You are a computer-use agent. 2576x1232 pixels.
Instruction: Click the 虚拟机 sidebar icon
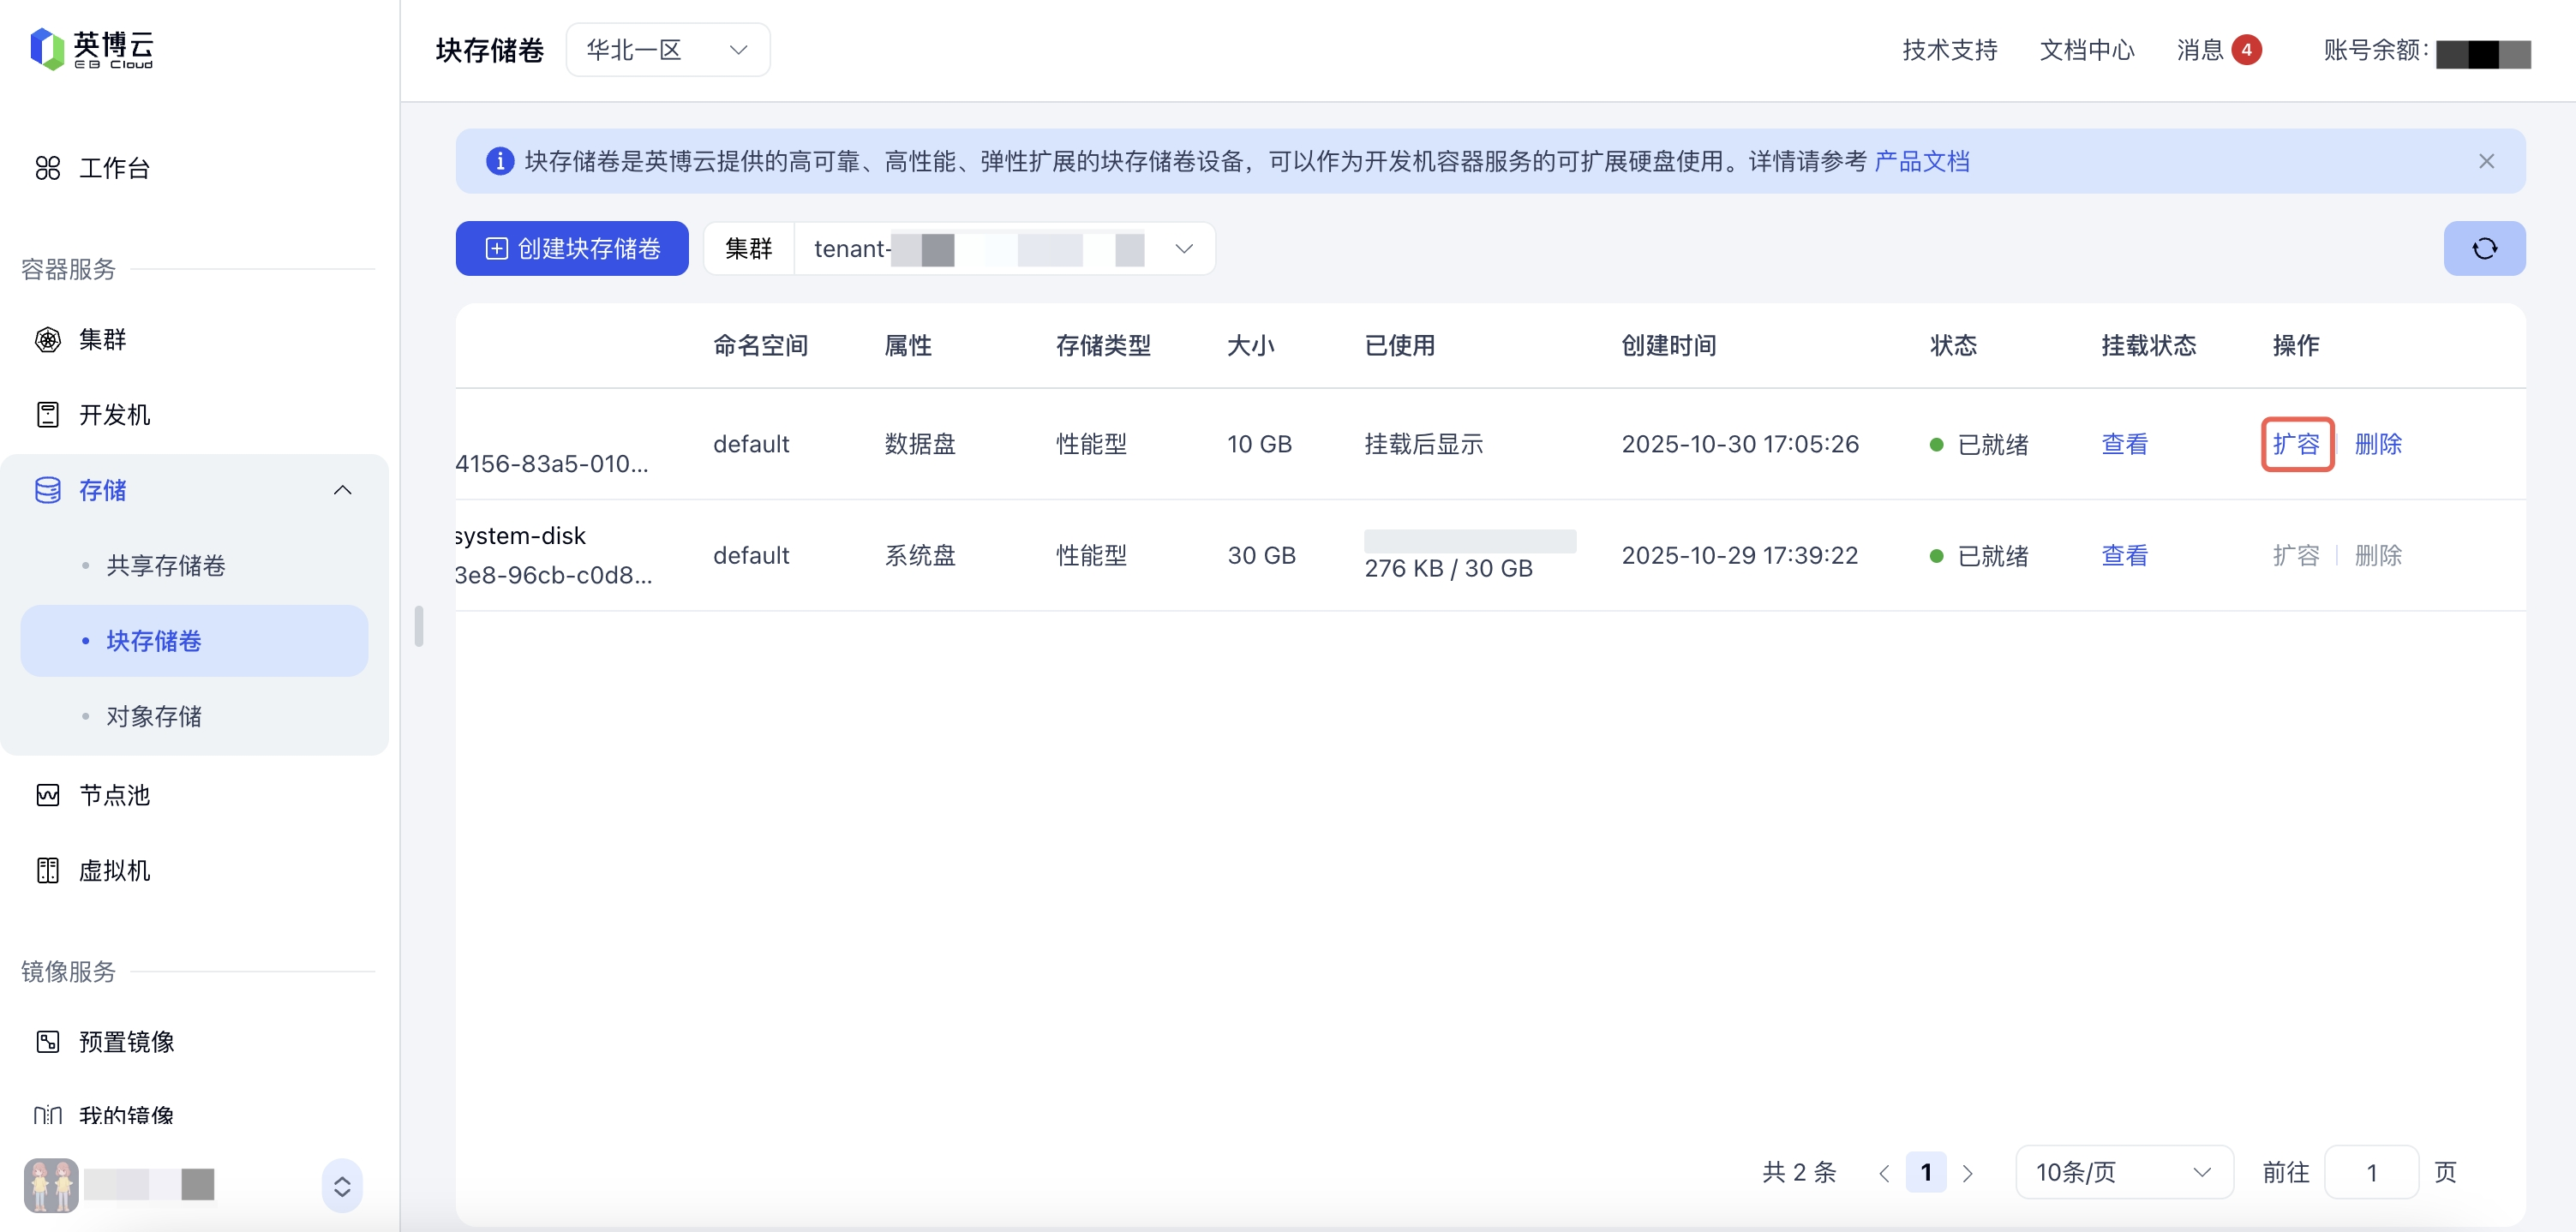pyautogui.click(x=47, y=870)
